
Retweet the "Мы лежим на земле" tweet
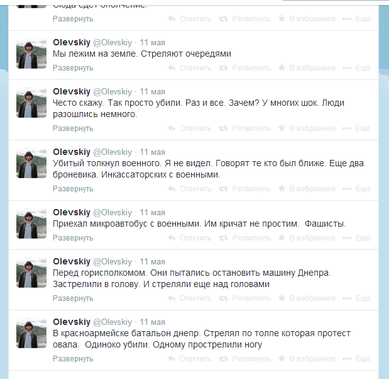(245, 68)
